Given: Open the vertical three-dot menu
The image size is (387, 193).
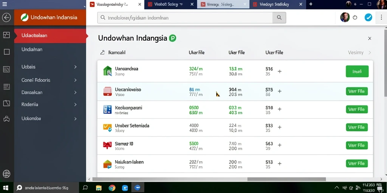Looking at the screenshot, I should [381, 17].
